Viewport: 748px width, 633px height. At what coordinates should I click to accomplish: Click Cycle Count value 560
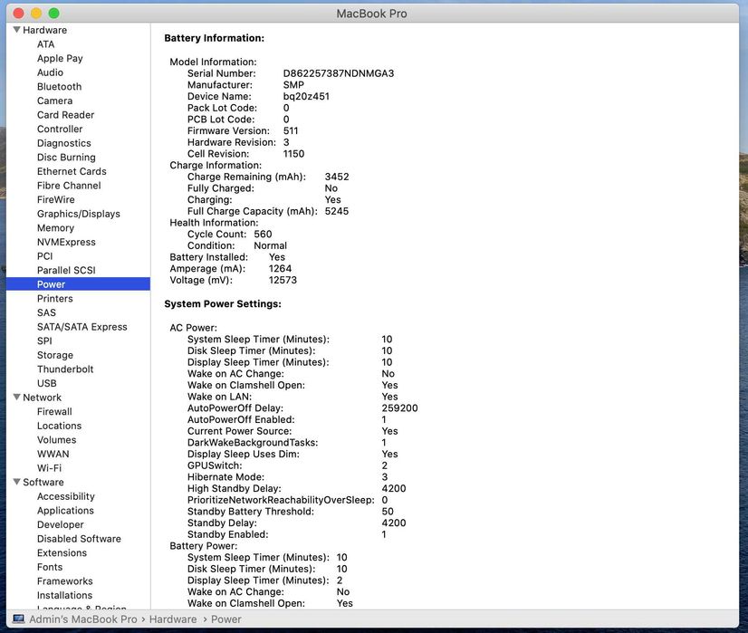click(x=263, y=235)
